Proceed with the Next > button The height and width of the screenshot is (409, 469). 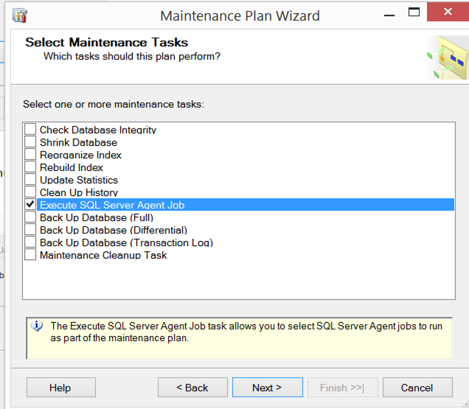point(267,388)
